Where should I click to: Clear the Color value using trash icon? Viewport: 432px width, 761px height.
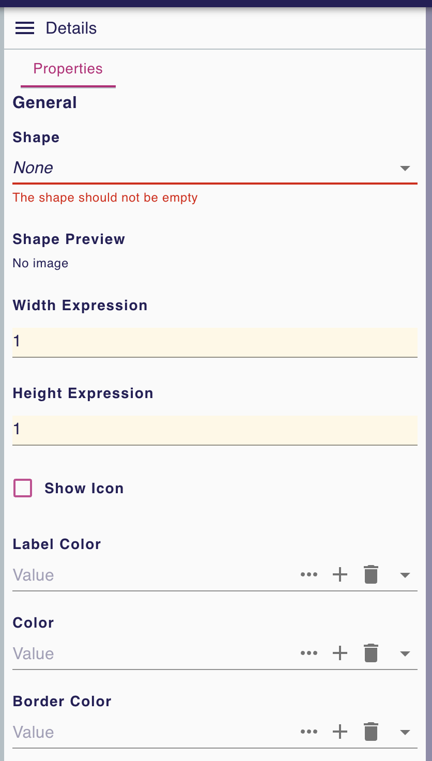click(371, 653)
